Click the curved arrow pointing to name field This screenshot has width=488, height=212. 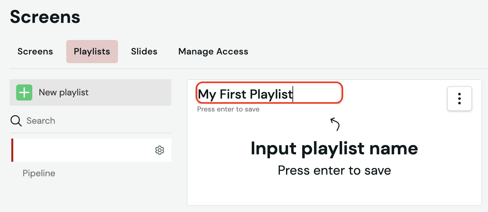pyautogui.click(x=335, y=124)
